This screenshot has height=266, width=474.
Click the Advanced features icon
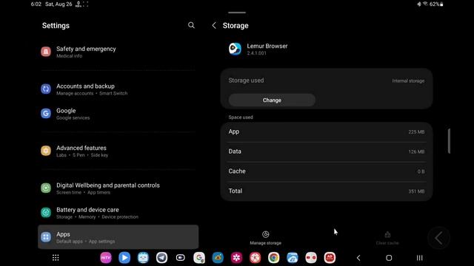[x=46, y=151]
